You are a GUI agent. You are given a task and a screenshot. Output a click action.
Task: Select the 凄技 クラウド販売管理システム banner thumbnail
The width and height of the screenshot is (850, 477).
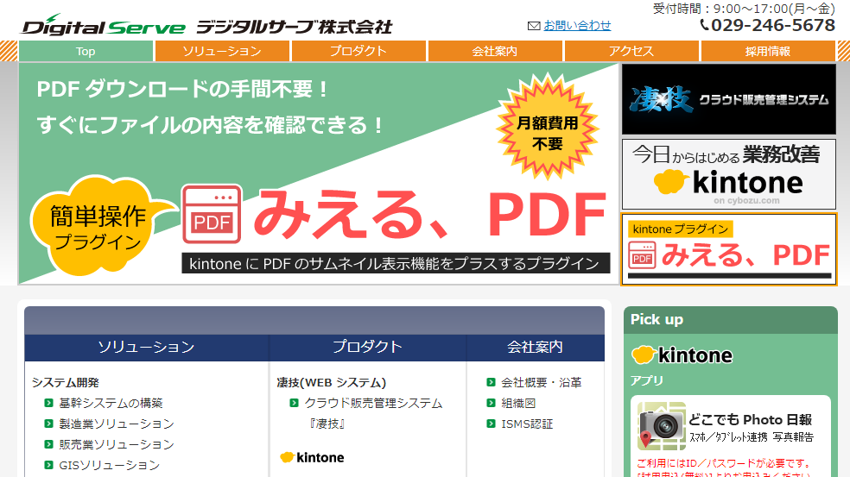click(x=728, y=99)
